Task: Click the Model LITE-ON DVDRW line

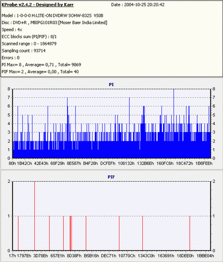Action: click(x=52, y=16)
